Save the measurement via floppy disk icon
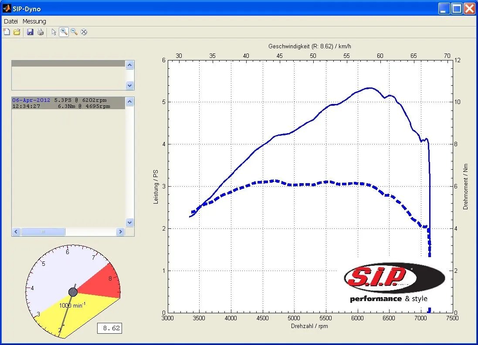Screen dimensions: 478x345 pos(30,32)
